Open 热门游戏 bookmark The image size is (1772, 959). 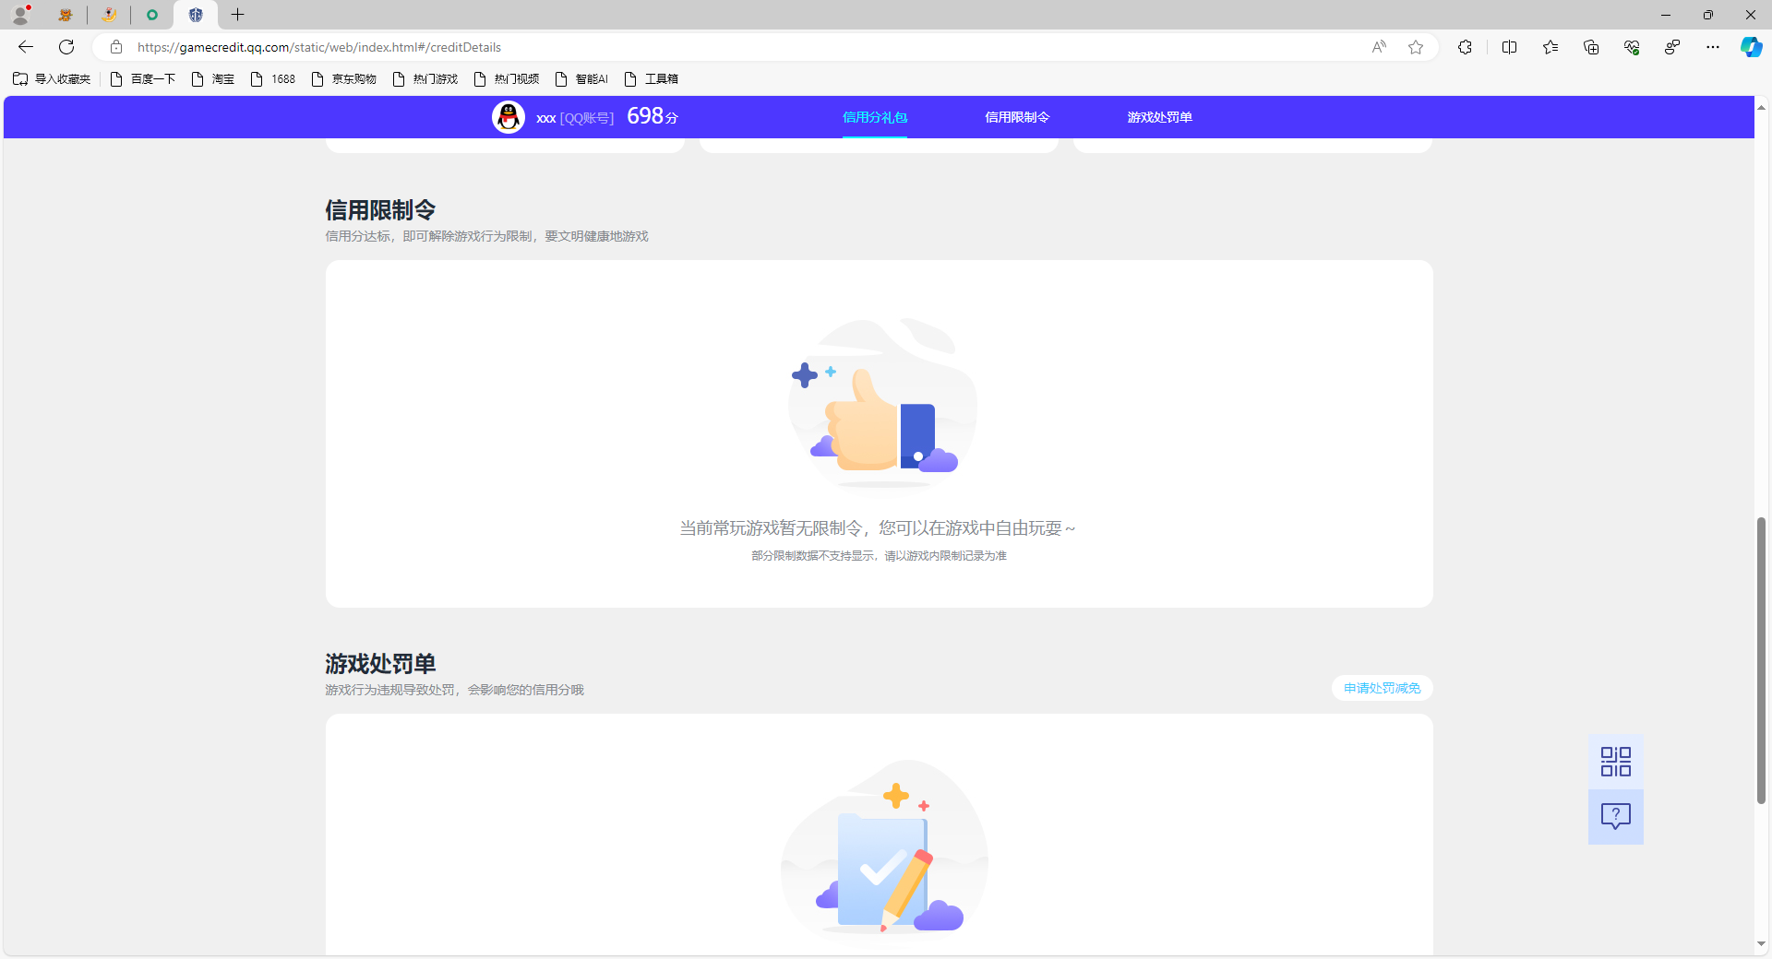[425, 79]
